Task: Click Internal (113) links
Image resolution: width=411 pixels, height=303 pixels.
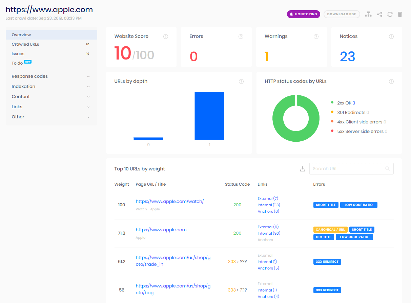Action: click(x=269, y=205)
